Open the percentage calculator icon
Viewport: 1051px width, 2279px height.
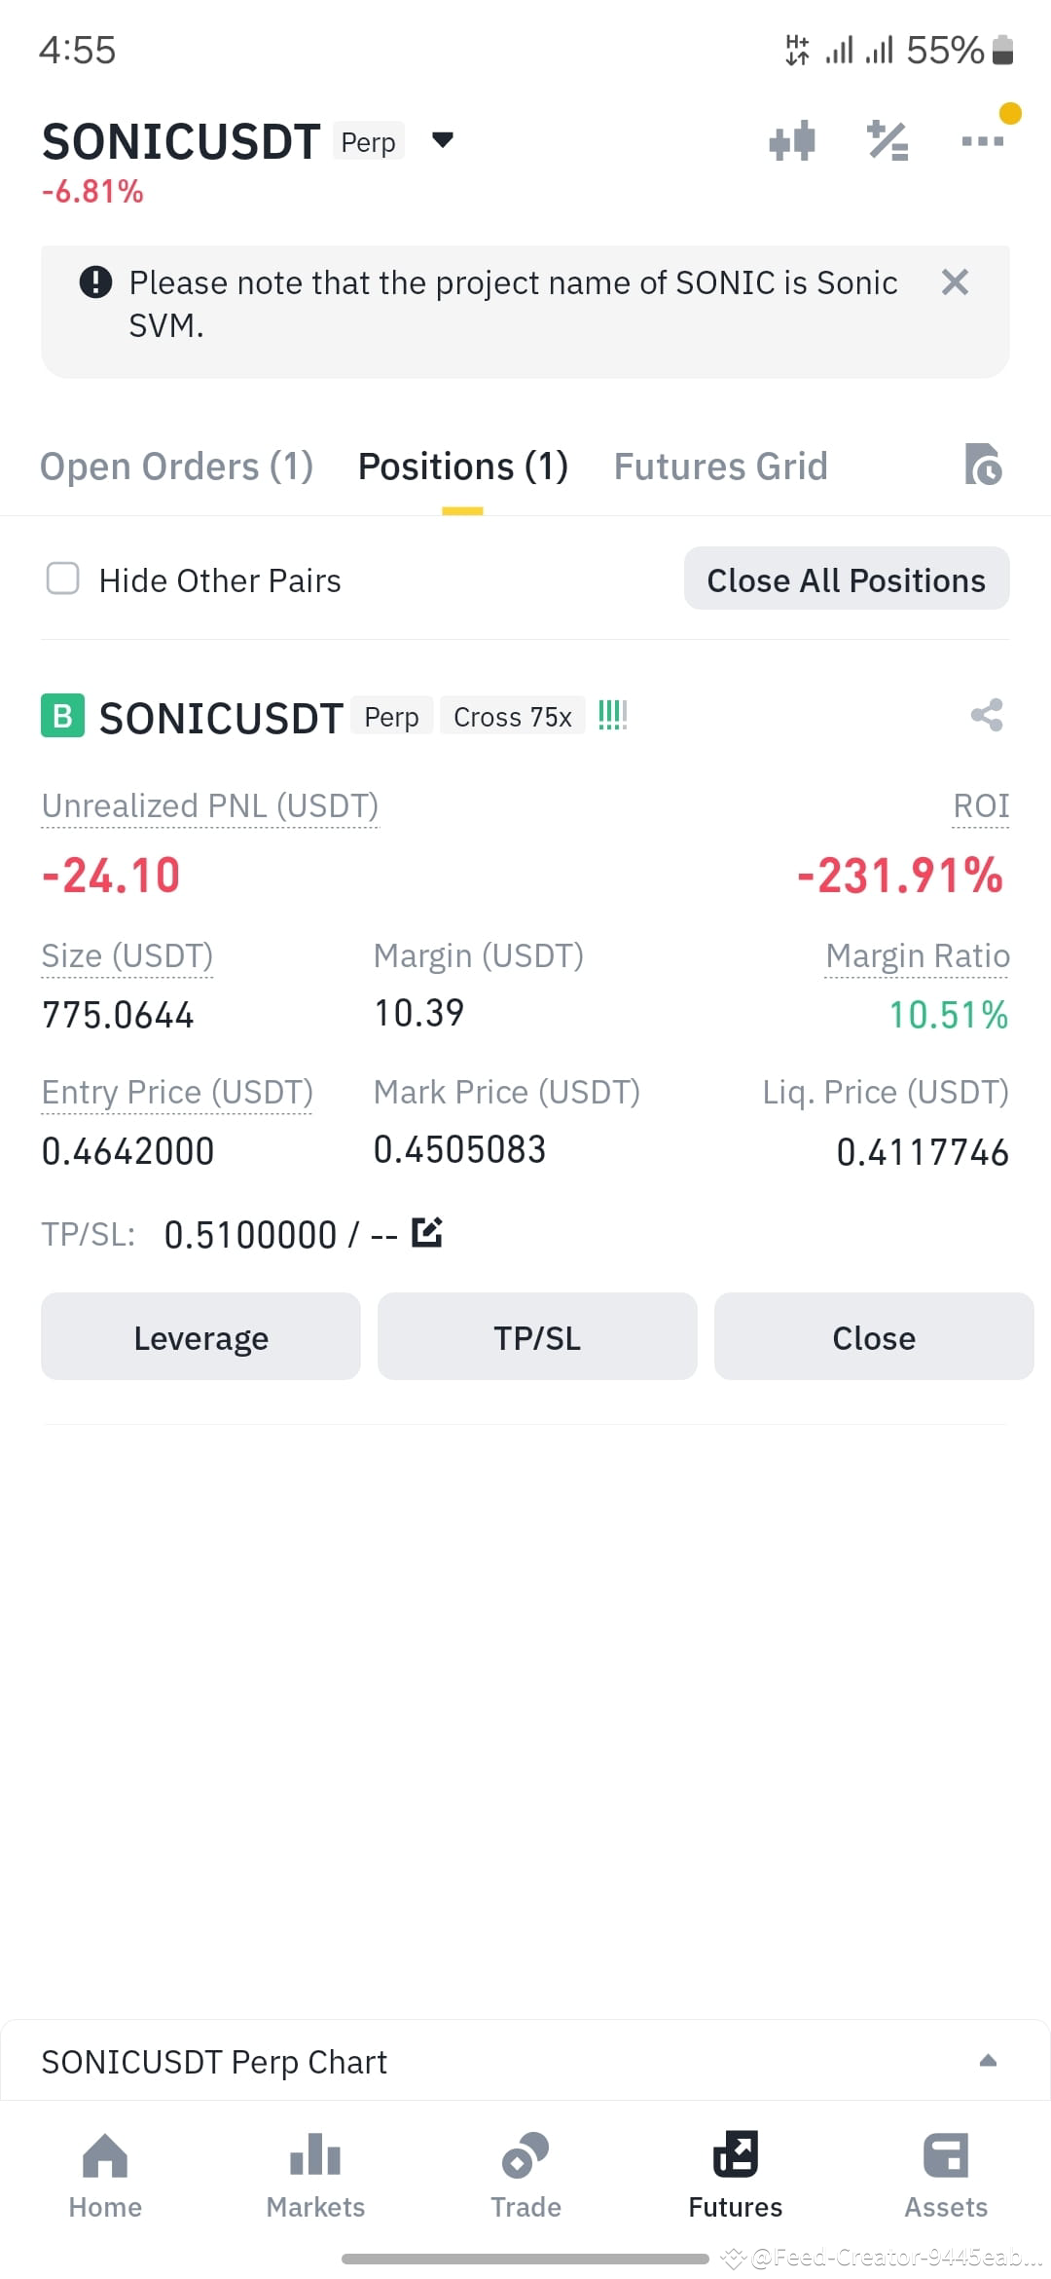888,141
